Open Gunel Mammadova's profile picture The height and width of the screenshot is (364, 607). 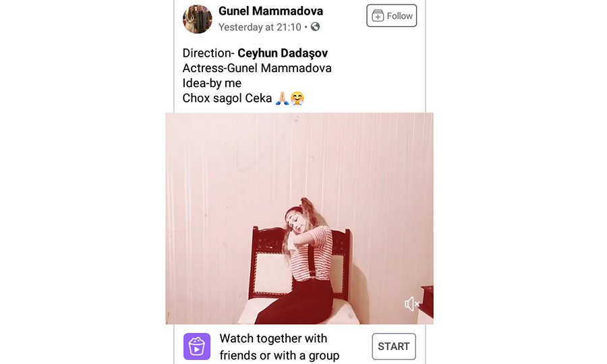198,19
